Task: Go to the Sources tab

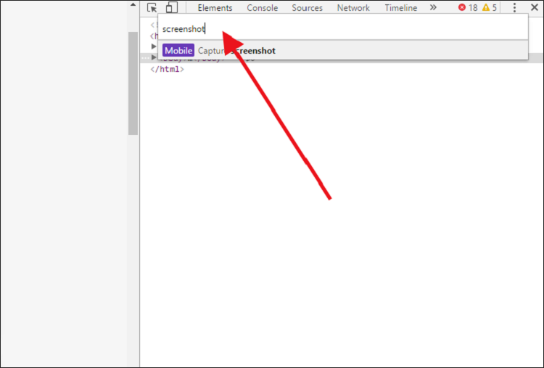Action: point(307,8)
